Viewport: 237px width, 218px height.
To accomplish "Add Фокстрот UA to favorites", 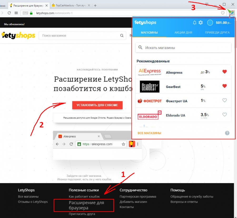I will pos(224,100).
